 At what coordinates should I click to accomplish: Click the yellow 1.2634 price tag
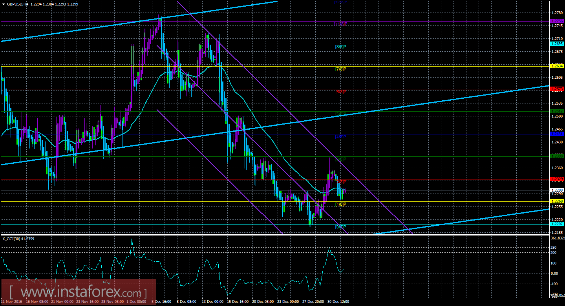click(x=557, y=66)
